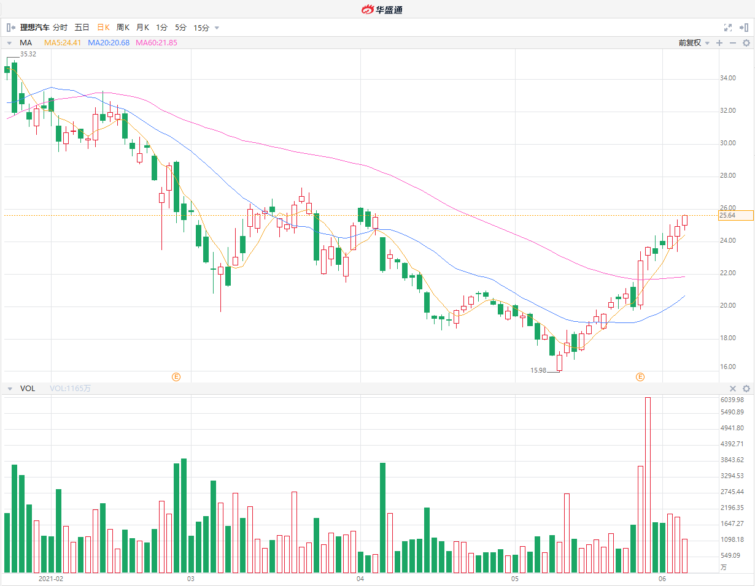The height and width of the screenshot is (586, 755).
Task: Zoom out the chart with the minus icon
Action: (x=732, y=43)
